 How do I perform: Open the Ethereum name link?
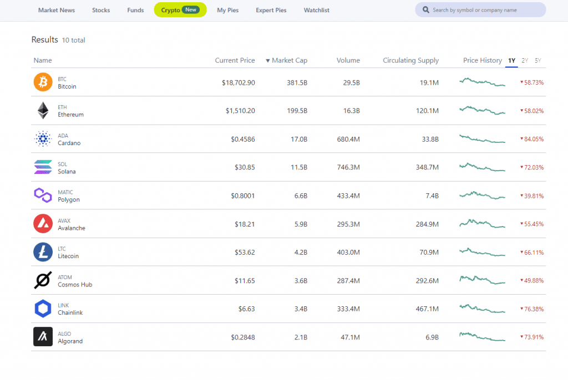70,115
